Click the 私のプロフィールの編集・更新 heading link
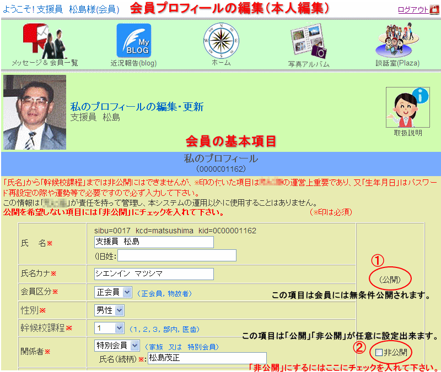 (x=137, y=107)
